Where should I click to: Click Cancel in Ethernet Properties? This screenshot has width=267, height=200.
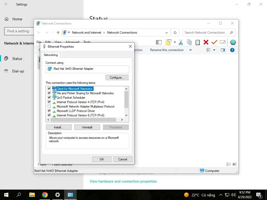(123, 159)
